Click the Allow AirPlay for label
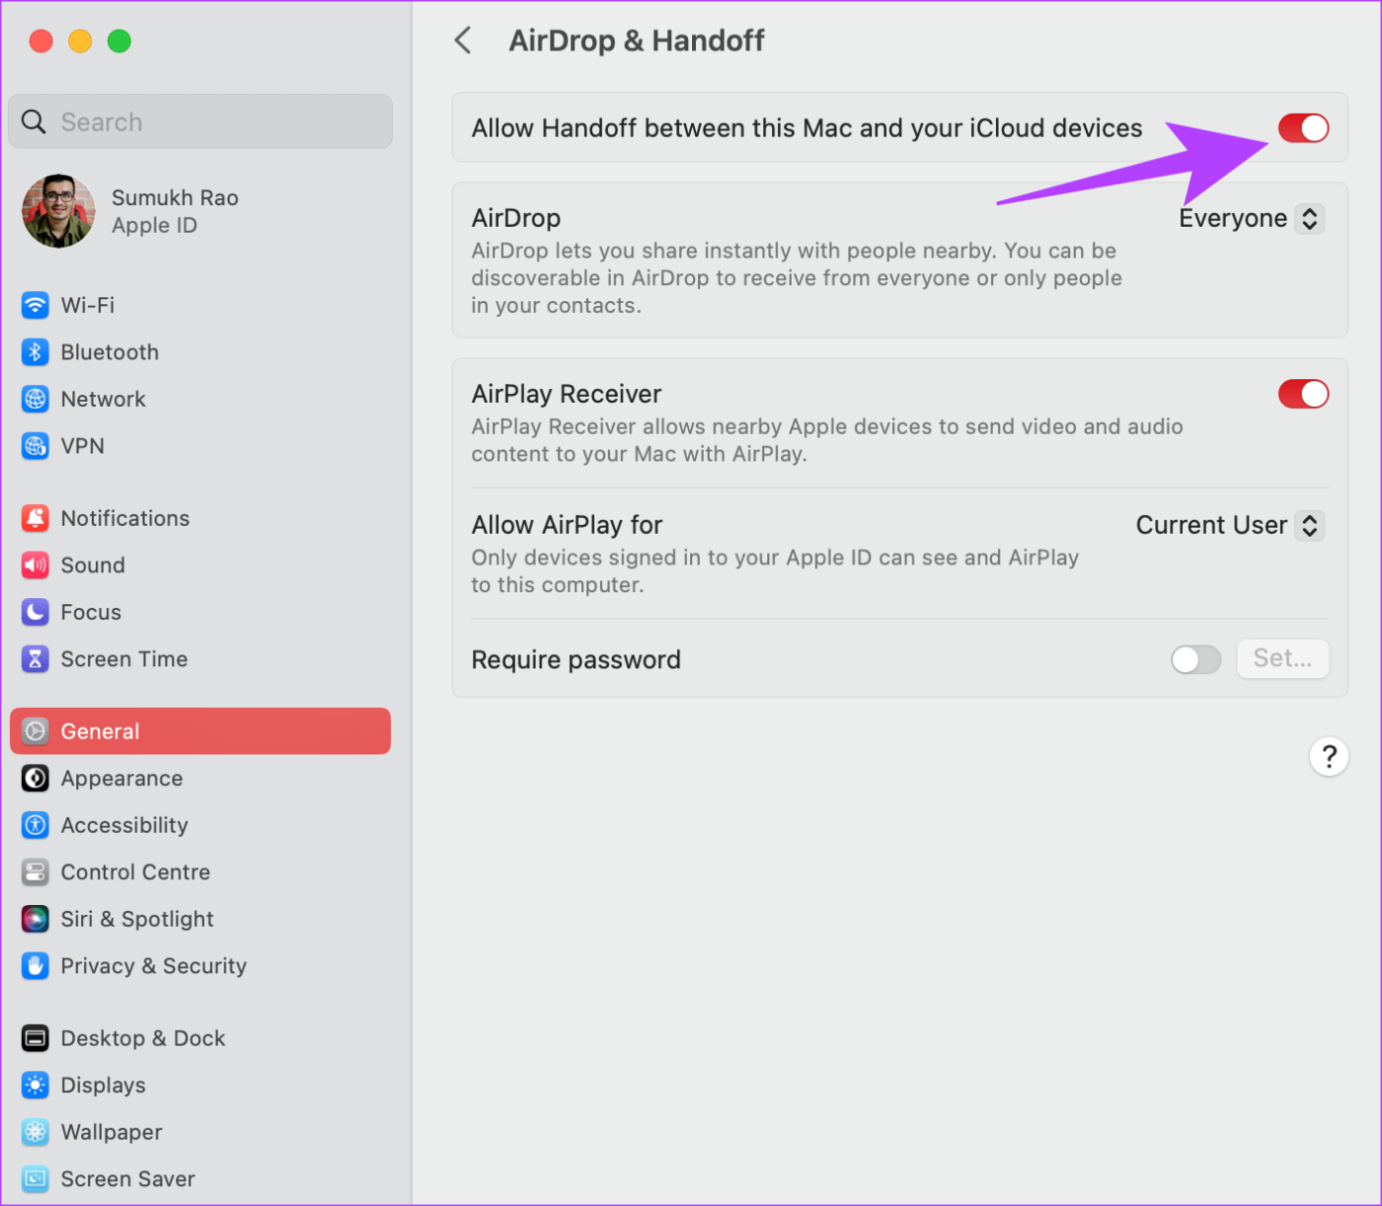Viewport: 1382px width, 1206px height. tap(568, 525)
